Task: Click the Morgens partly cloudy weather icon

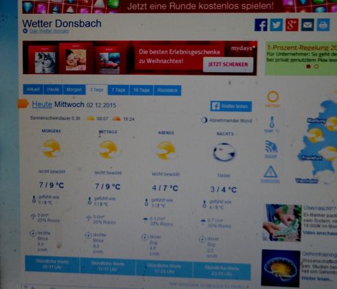Action: point(52,149)
